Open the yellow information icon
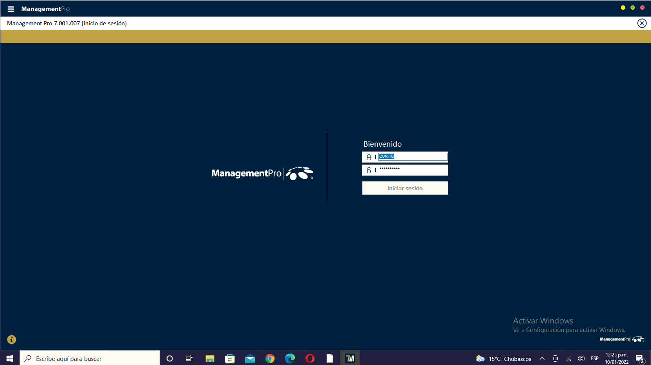This screenshot has height=365, width=651. tap(11, 339)
